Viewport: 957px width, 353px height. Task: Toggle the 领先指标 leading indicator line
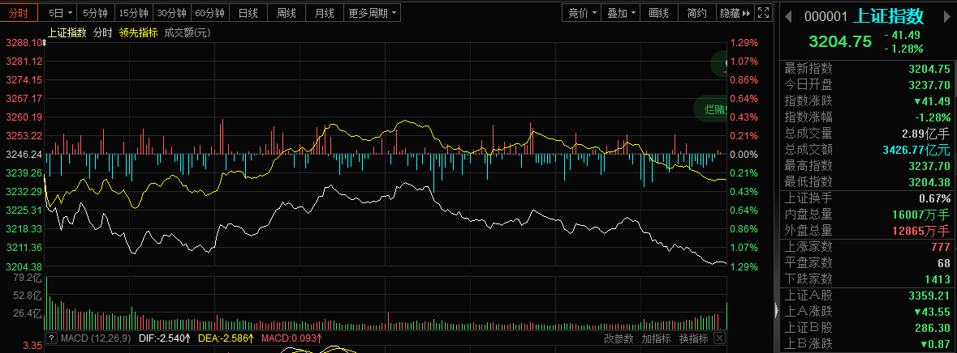coord(138,32)
